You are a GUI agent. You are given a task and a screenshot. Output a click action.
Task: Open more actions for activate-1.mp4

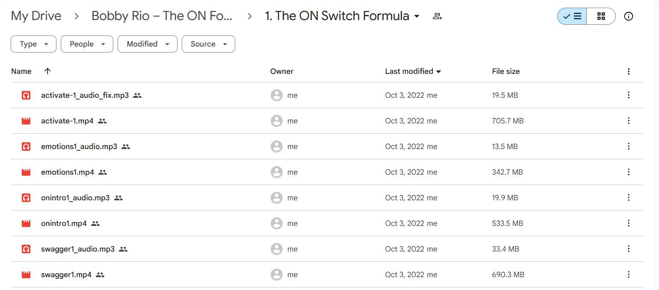(629, 121)
